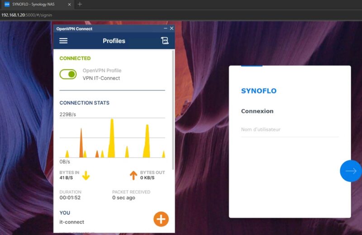Close the OpenVPN Connect window

[171, 28]
